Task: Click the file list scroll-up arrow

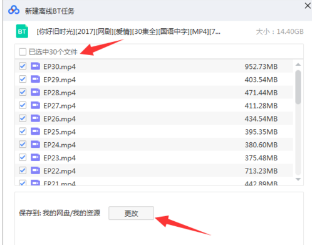Action: coord(298,65)
